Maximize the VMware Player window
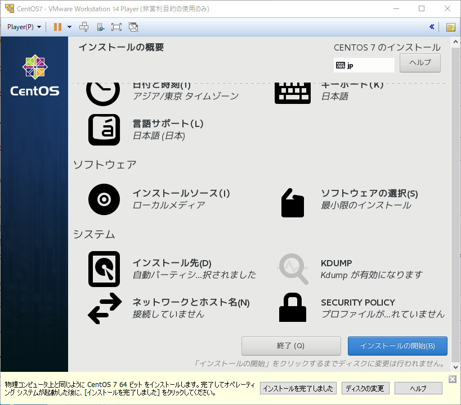 pos(421,8)
